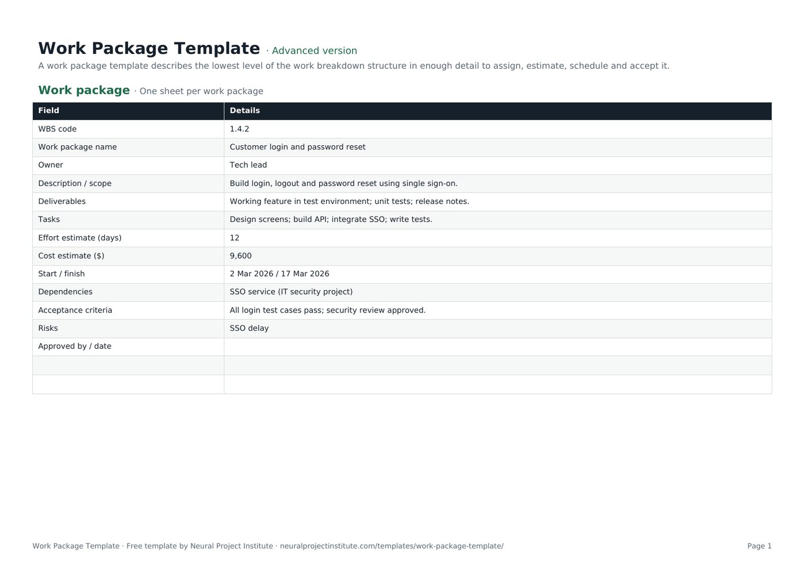Screen dimensions: 805x568
Task: Select the "Cost estimate ($)" field cell
Action: click(x=128, y=256)
